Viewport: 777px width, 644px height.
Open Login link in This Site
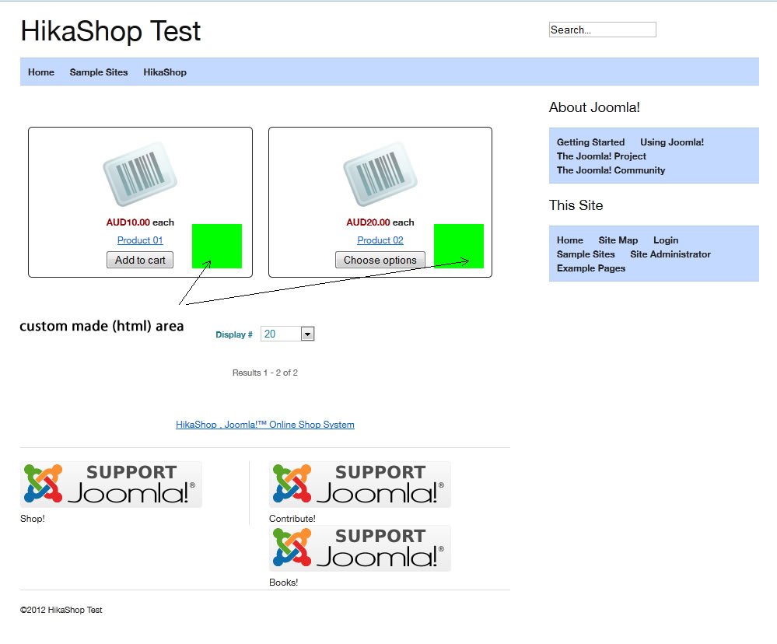click(666, 240)
